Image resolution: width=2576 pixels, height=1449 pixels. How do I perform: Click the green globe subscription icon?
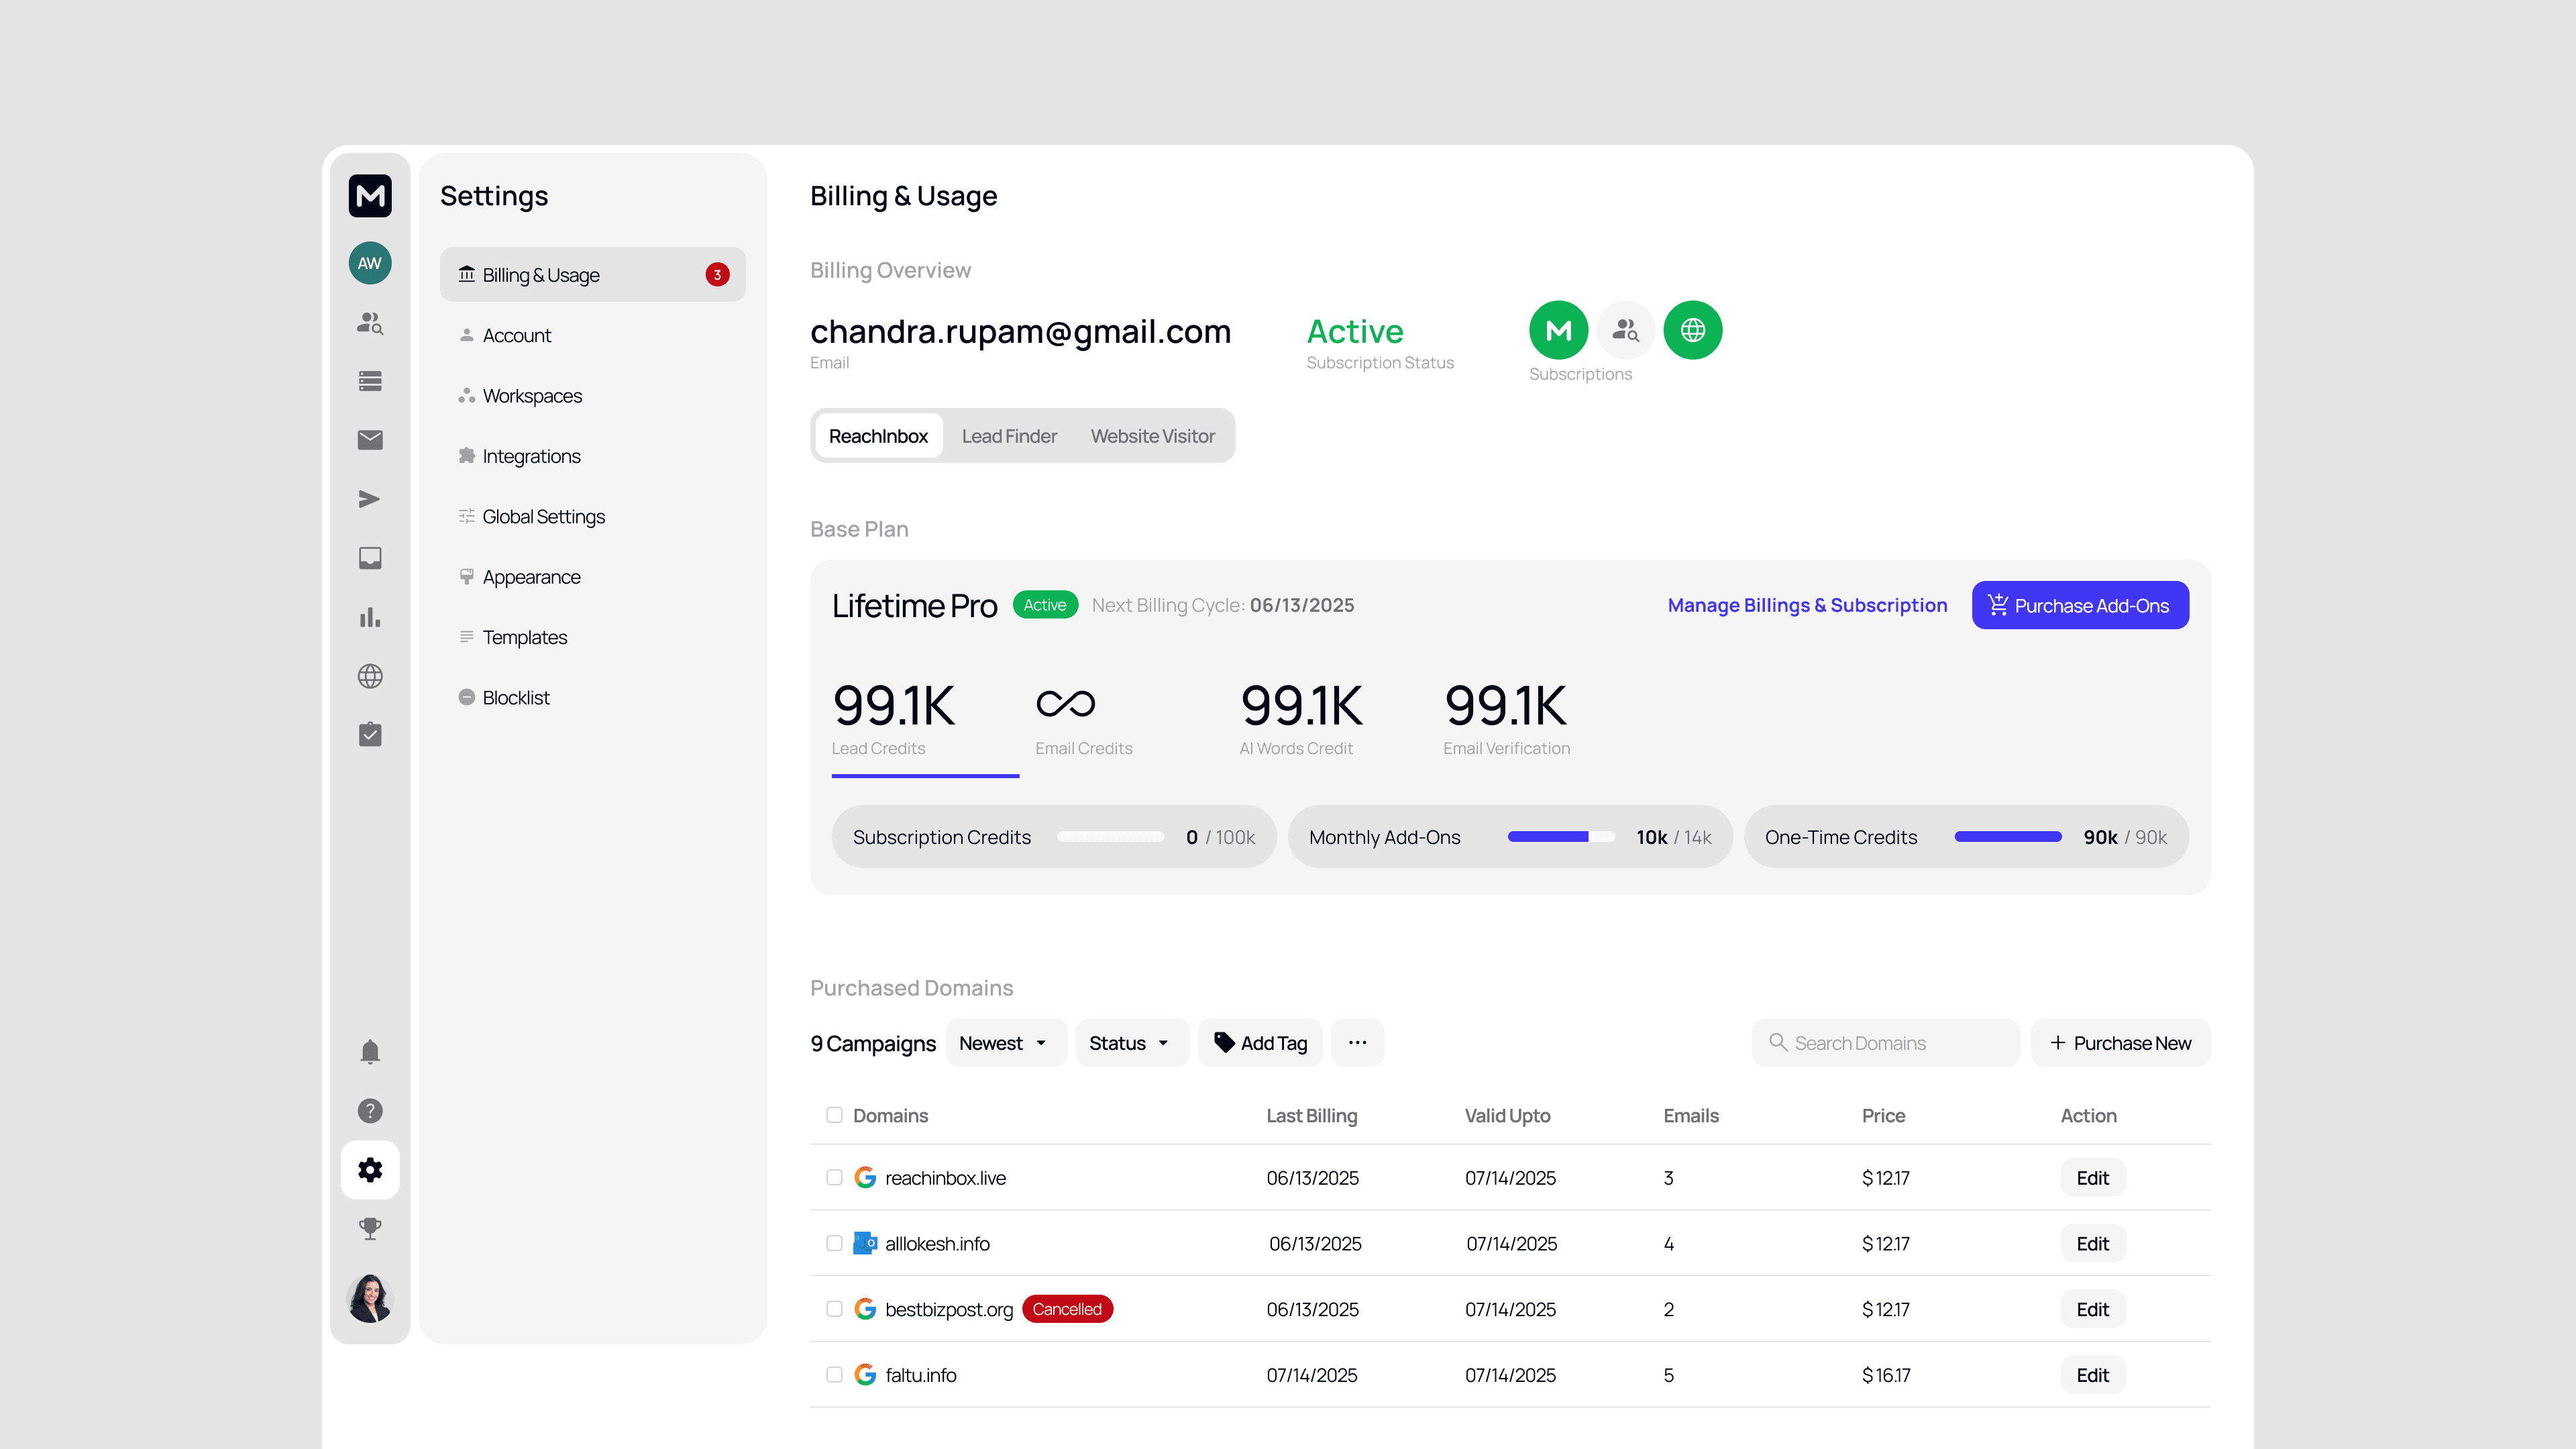tap(1692, 330)
